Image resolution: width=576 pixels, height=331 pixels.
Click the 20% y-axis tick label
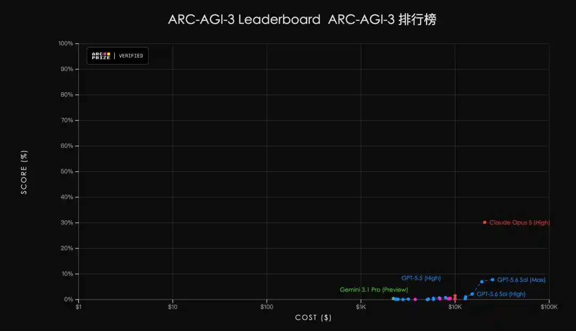tap(67, 248)
